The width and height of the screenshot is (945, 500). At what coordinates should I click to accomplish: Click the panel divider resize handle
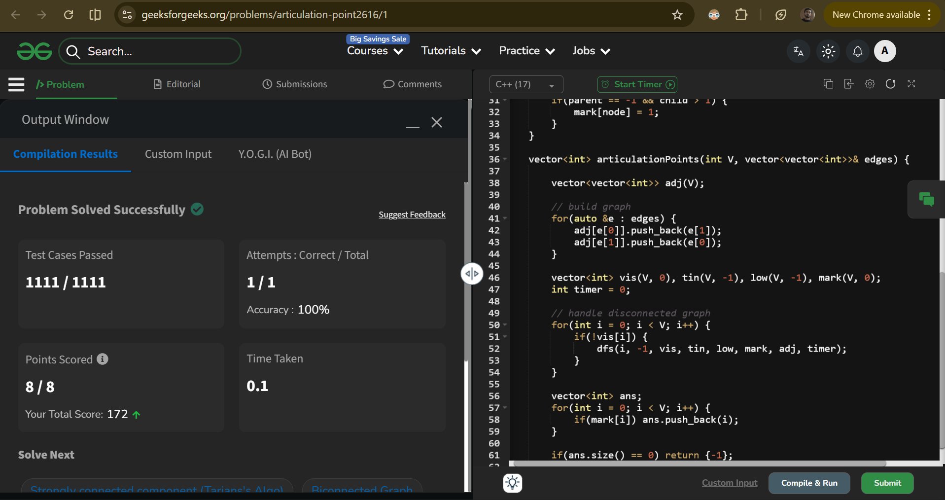click(472, 274)
